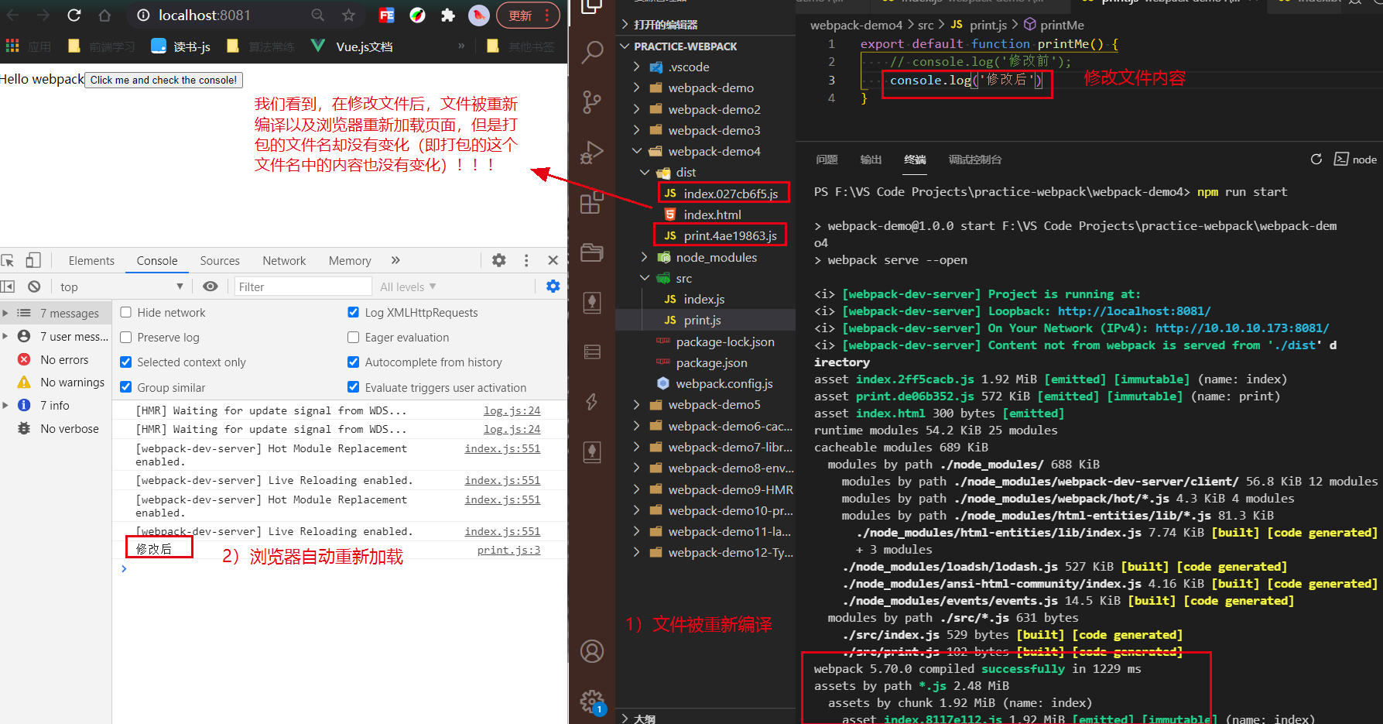
Task: Switch to DevTools Memory tab
Action: [x=350, y=261]
